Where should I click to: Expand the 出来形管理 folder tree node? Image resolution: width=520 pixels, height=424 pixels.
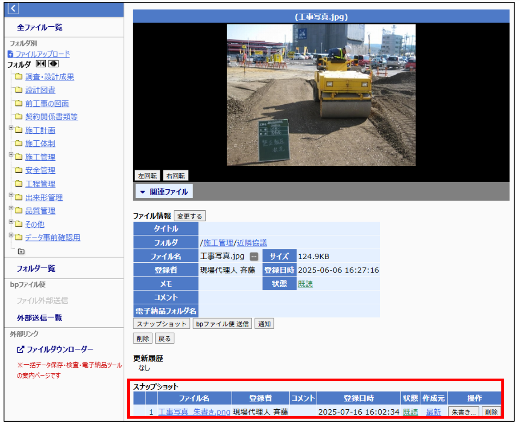click(11, 196)
